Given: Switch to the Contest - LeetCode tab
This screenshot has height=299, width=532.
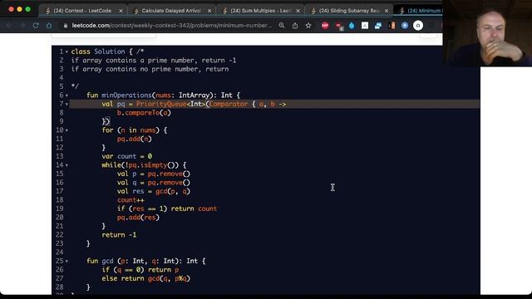Looking at the screenshot, I should tap(82, 11).
